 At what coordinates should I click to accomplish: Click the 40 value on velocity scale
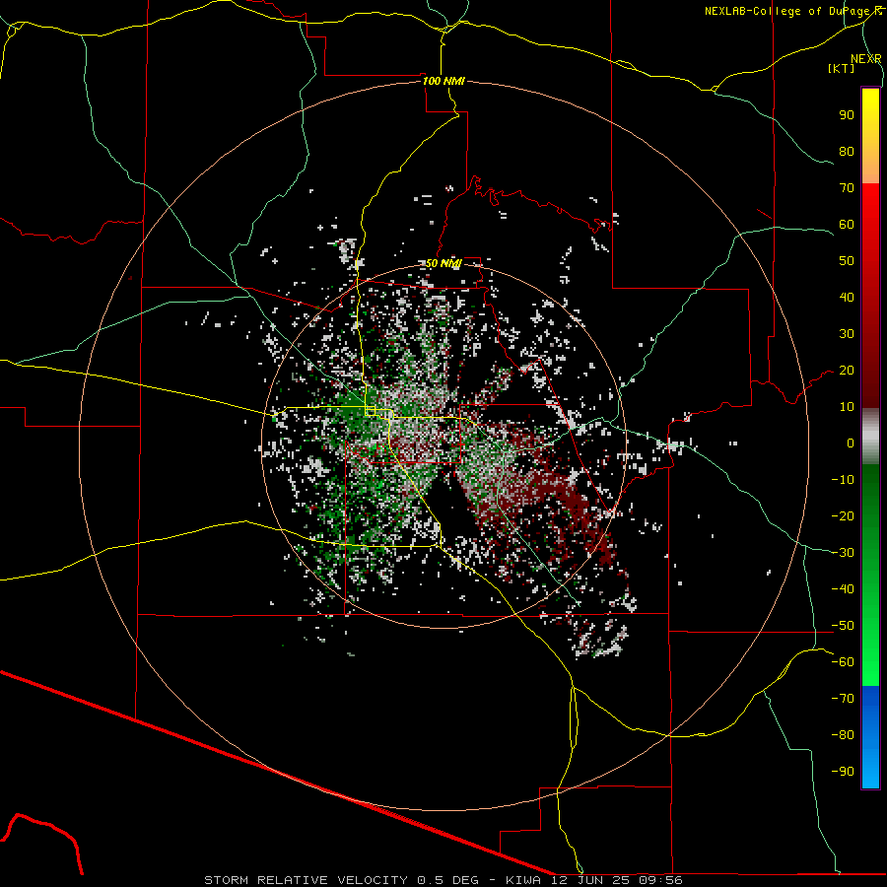point(847,298)
